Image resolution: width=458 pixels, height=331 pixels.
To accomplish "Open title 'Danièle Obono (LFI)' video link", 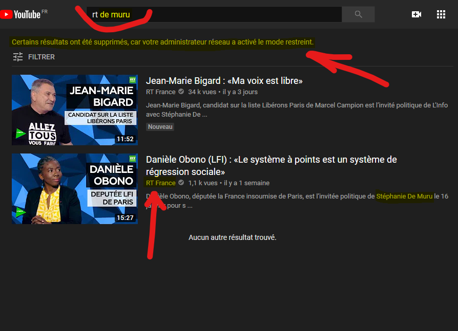I will point(272,166).
